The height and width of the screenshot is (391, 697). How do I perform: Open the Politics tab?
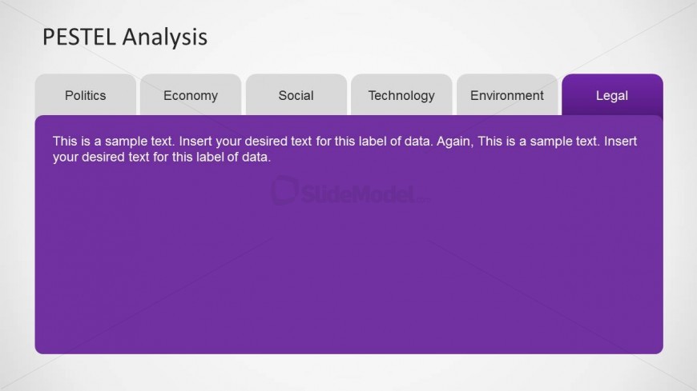[x=85, y=95]
